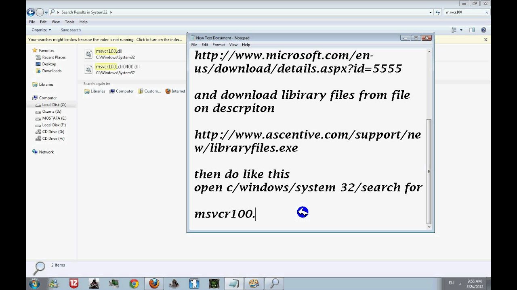Search again on the Internet
Viewport: 517px width, 290px height.
(175, 91)
